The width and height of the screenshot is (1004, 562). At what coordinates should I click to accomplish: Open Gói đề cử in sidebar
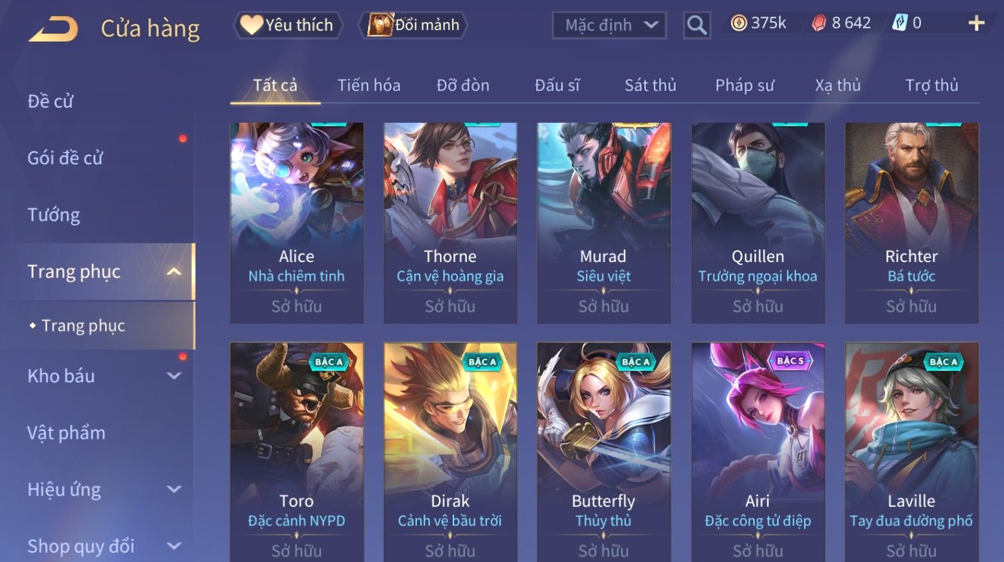click(65, 158)
